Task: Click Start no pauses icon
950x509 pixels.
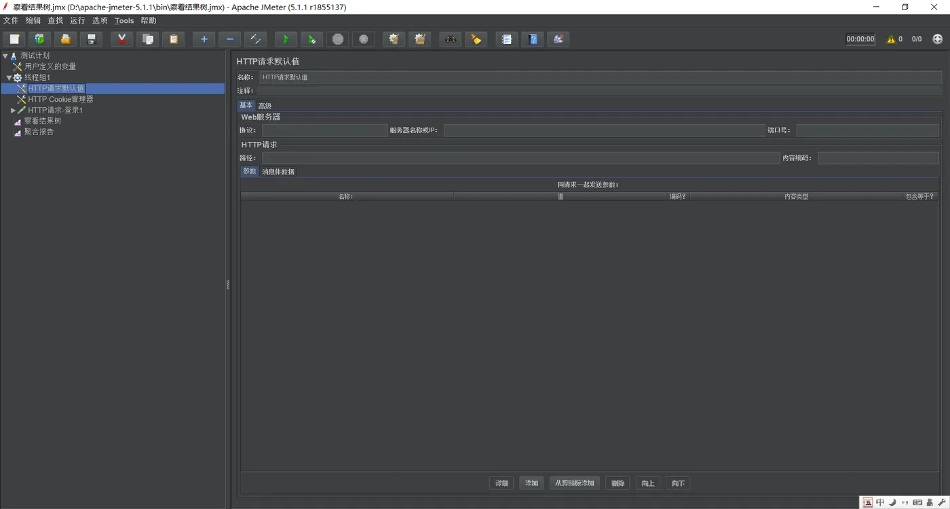Action: coord(311,39)
